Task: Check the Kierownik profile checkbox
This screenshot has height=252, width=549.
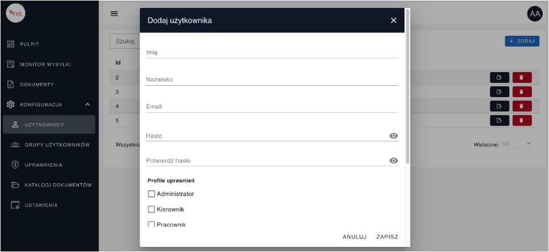Action: 151,209
